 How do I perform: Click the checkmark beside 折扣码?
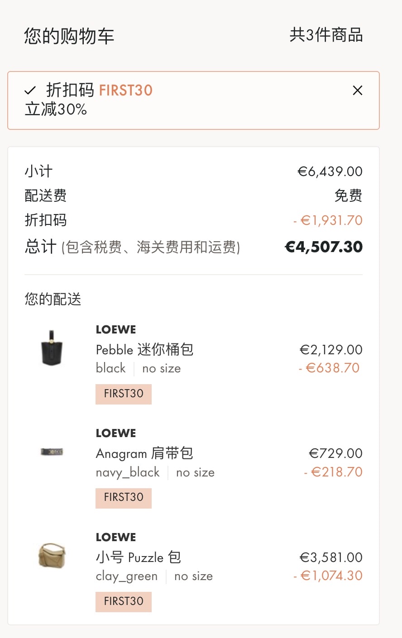[x=30, y=91]
